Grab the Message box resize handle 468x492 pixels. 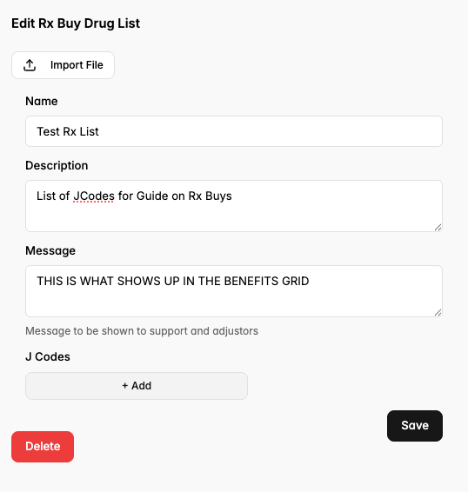pos(438,313)
